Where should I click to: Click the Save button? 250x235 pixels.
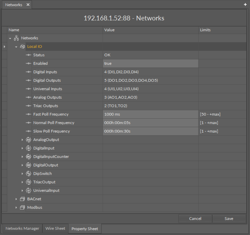(229, 218)
